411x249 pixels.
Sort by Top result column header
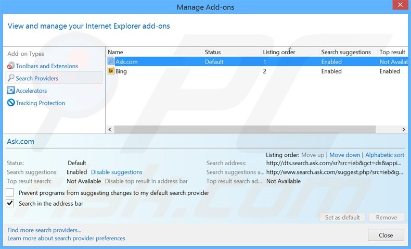[x=393, y=52]
